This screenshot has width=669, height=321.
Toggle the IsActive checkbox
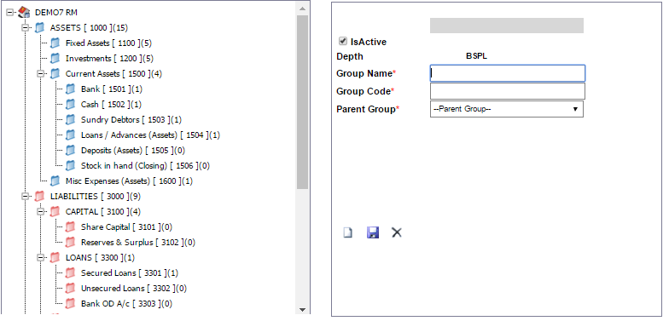pos(343,41)
